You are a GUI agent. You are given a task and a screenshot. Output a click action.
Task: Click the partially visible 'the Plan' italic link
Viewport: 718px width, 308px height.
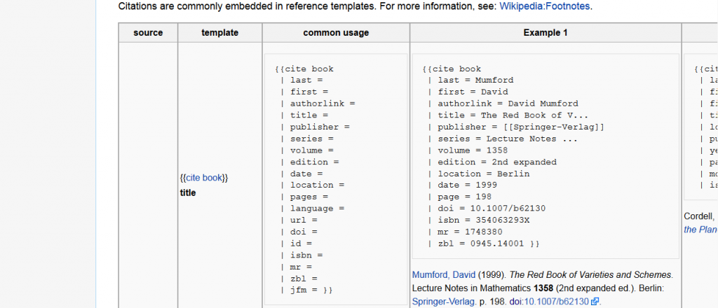(700, 230)
